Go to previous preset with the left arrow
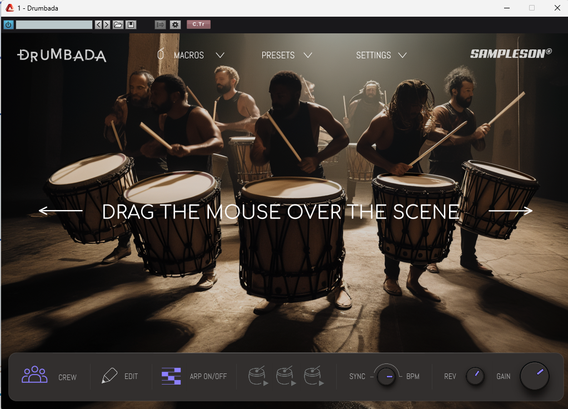The width and height of the screenshot is (568, 409). (x=98, y=24)
